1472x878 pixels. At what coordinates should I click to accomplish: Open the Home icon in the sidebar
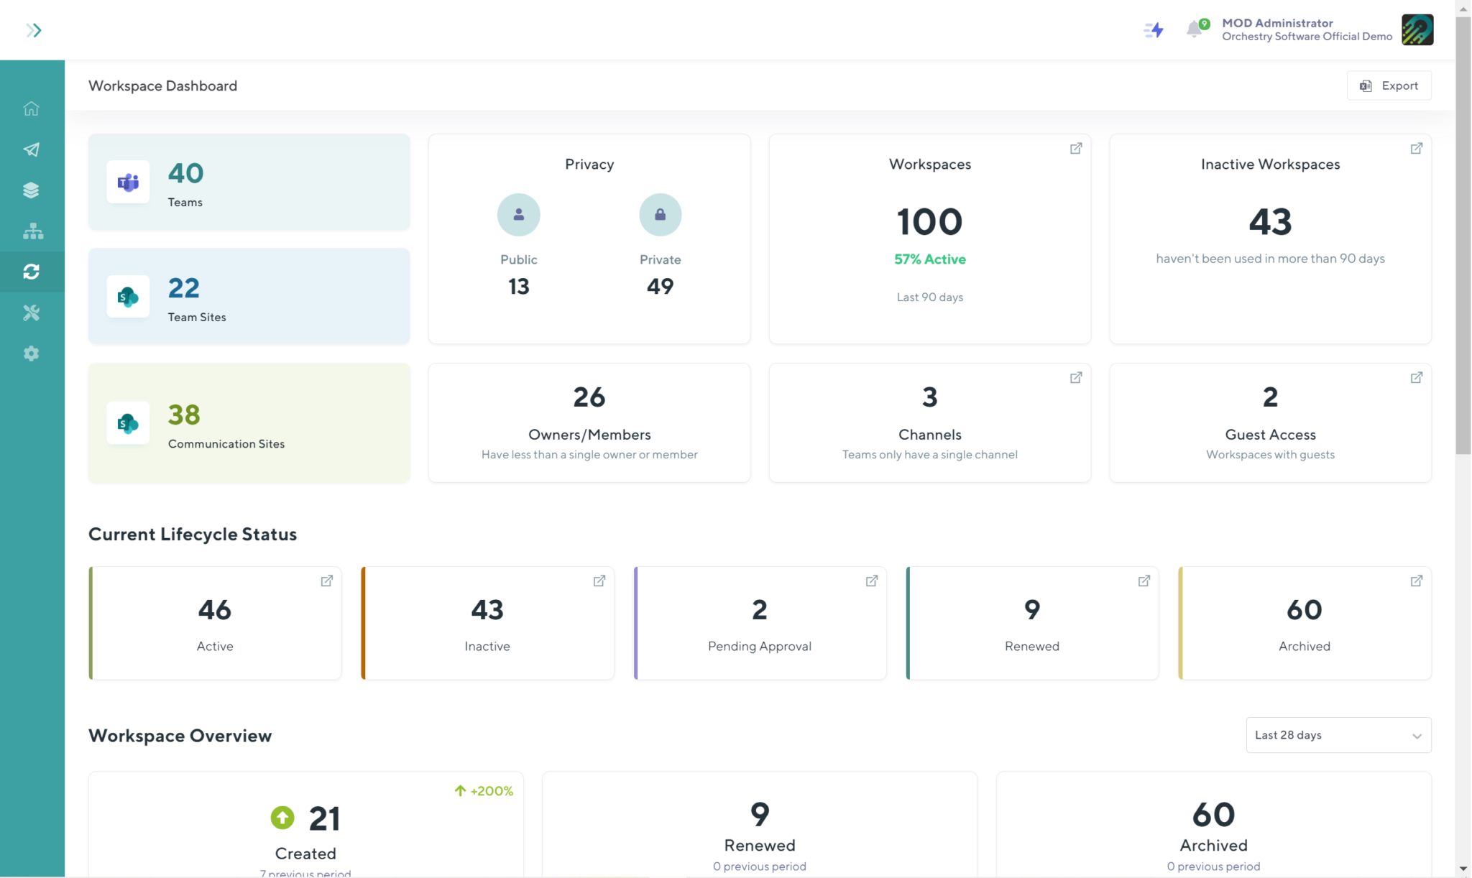click(32, 108)
